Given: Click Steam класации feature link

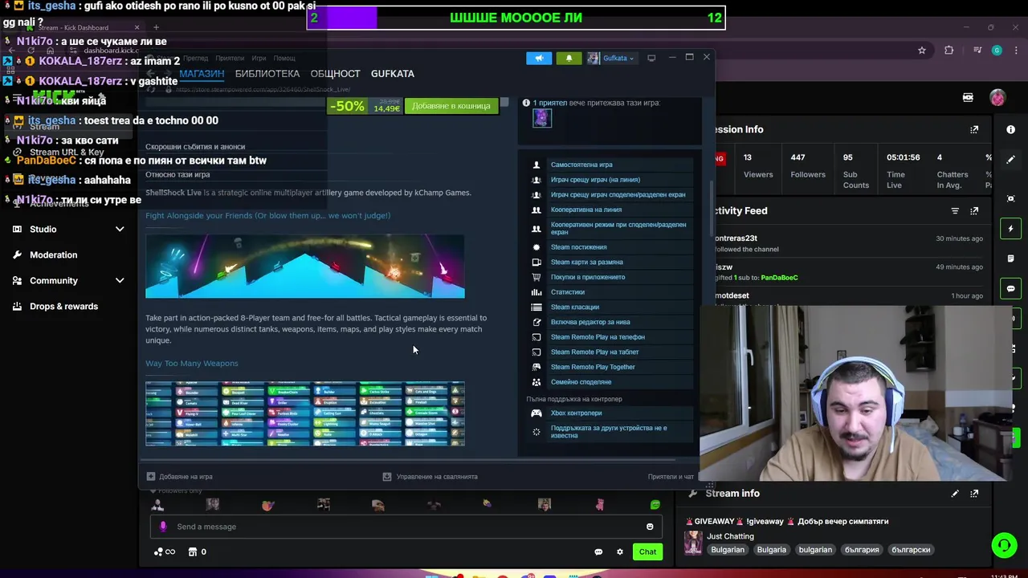Looking at the screenshot, I should 575,307.
